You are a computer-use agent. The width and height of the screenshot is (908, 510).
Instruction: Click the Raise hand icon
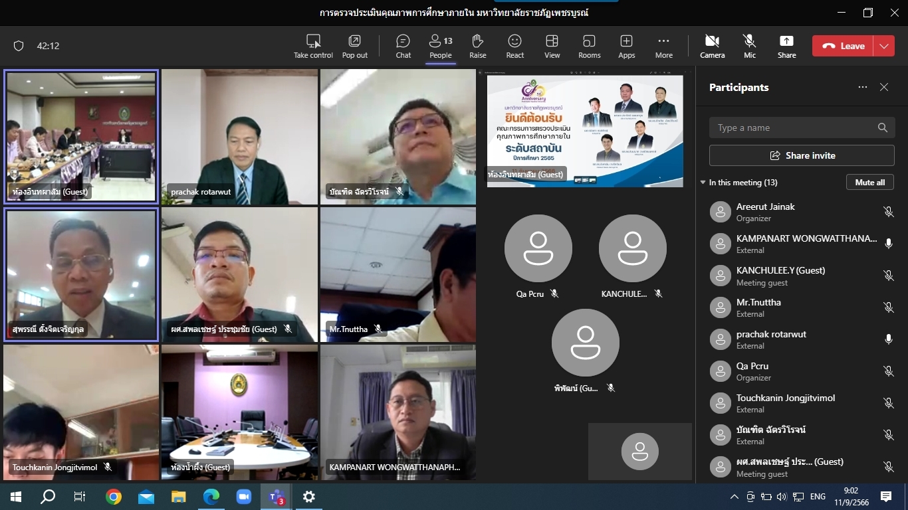(x=477, y=46)
